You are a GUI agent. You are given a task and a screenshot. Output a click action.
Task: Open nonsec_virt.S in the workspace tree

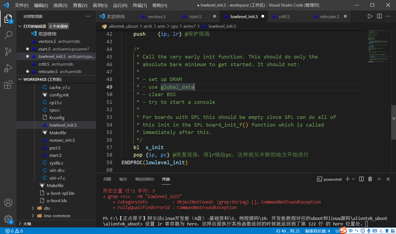(x=56, y=140)
